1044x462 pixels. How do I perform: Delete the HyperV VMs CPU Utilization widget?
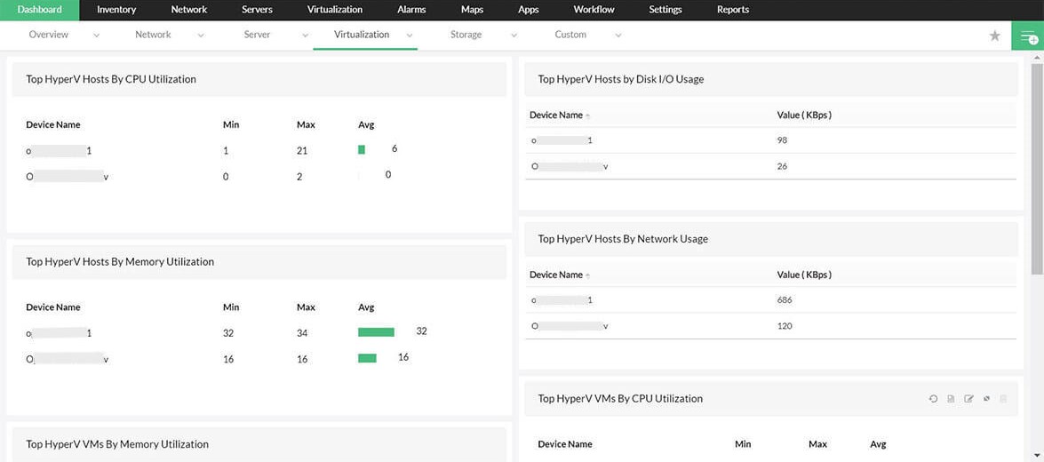[x=1003, y=399]
